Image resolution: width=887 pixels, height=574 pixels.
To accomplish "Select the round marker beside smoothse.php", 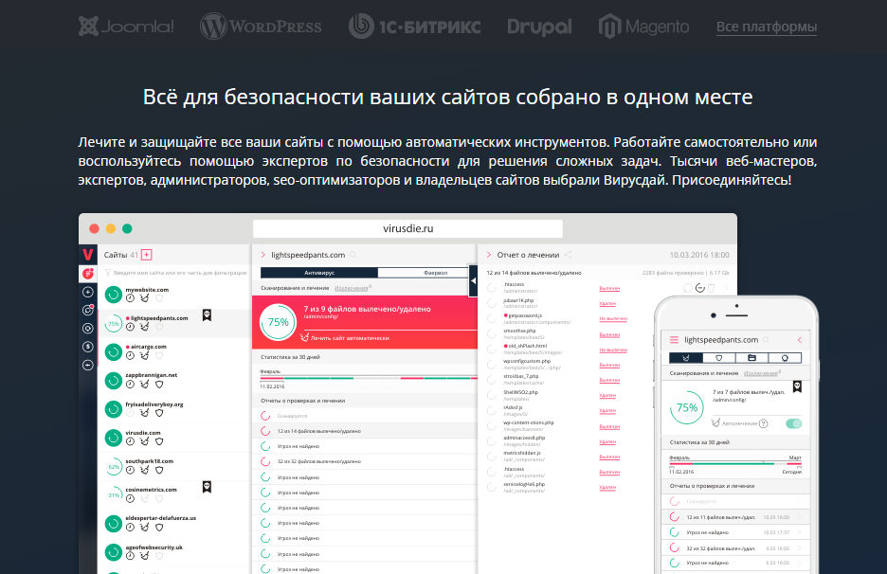I will pos(492,333).
